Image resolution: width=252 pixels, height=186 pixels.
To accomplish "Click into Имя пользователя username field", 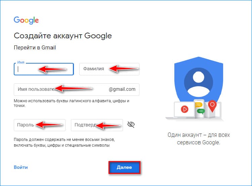I will point(77,89).
